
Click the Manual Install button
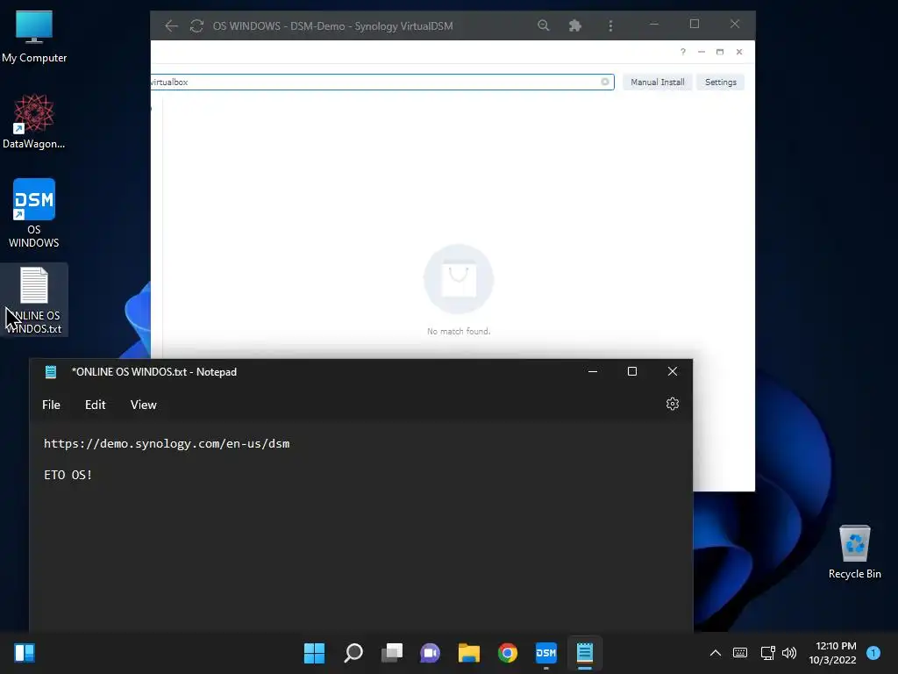point(658,82)
